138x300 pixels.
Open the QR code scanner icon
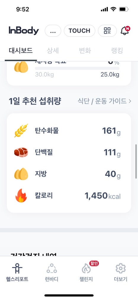(x=107, y=31)
